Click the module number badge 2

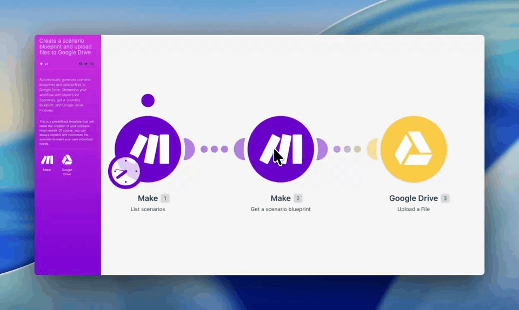coord(298,198)
